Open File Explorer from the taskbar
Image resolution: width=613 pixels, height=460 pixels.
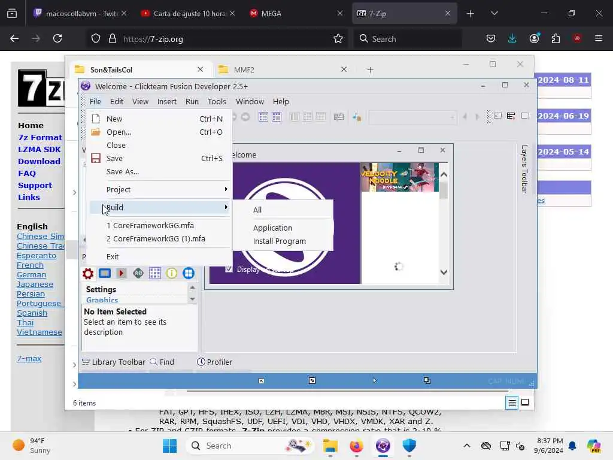[x=330, y=446]
